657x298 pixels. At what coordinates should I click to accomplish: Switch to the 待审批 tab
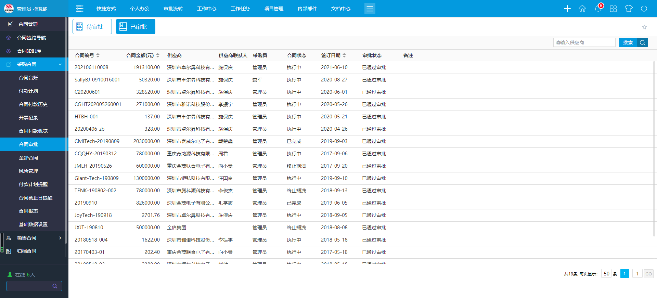click(92, 27)
